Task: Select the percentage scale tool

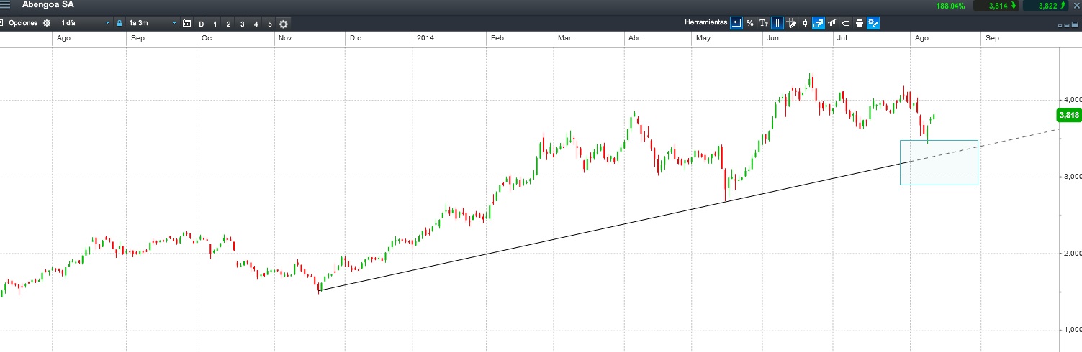Action: 749,23
